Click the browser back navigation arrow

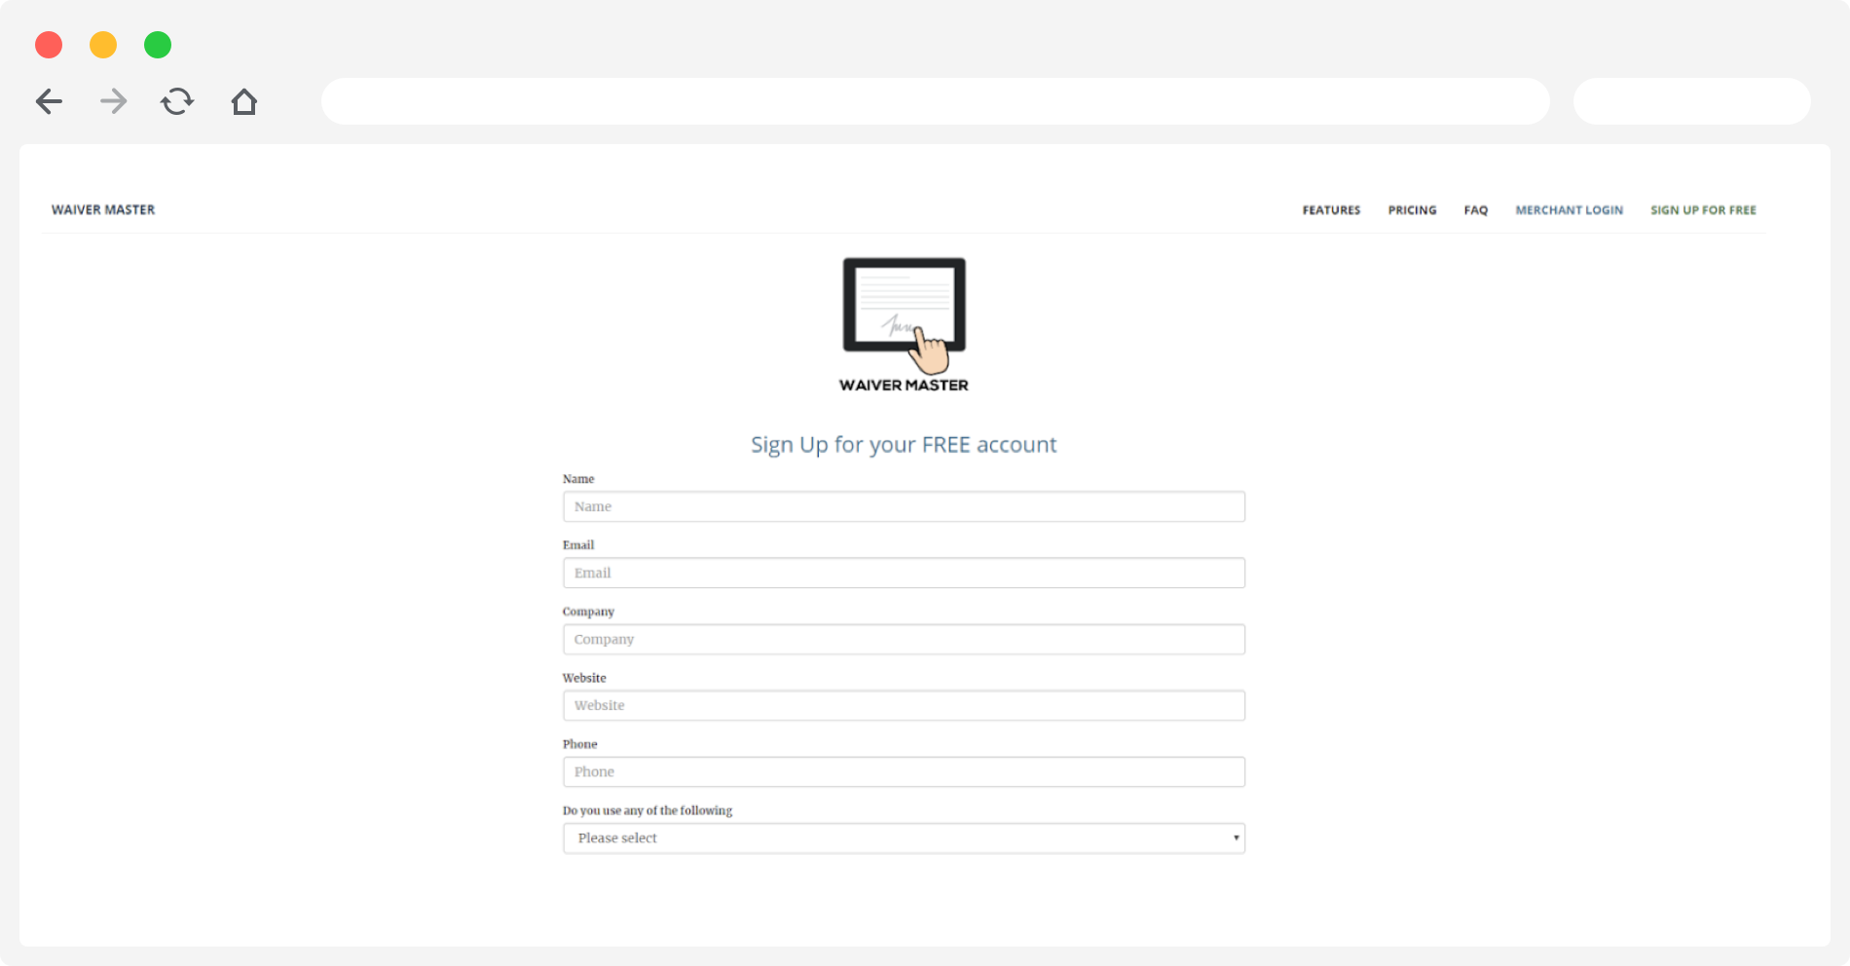[49, 101]
